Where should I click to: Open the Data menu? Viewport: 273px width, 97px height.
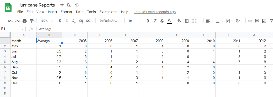click(x=79, y=12)
